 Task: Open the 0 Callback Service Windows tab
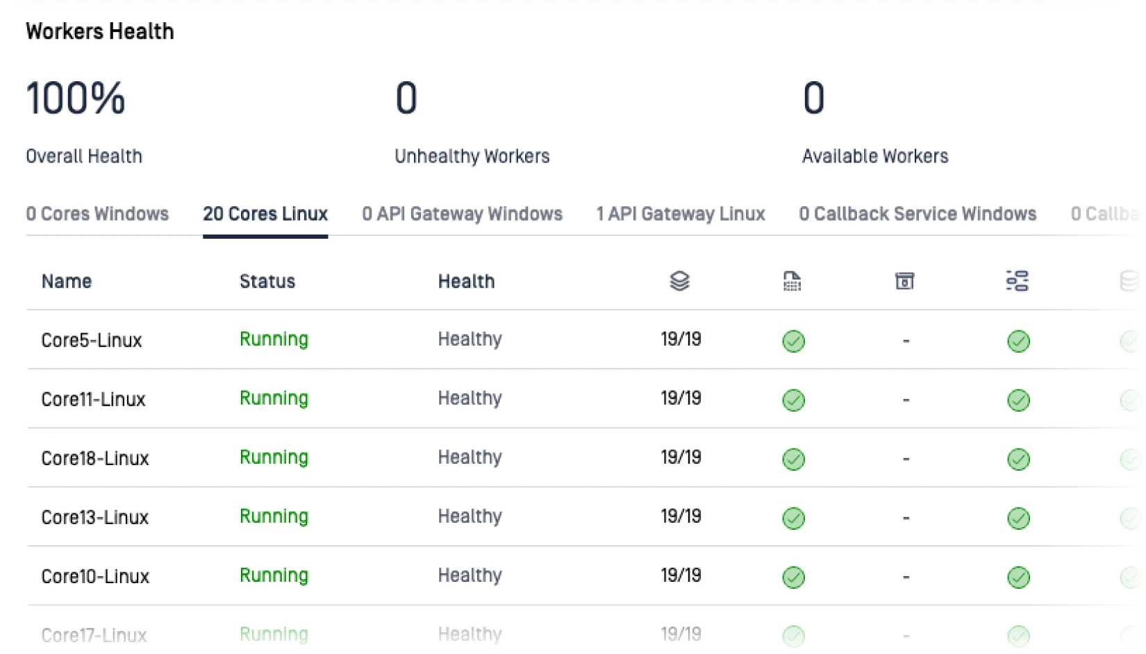(x=917, y=214)
